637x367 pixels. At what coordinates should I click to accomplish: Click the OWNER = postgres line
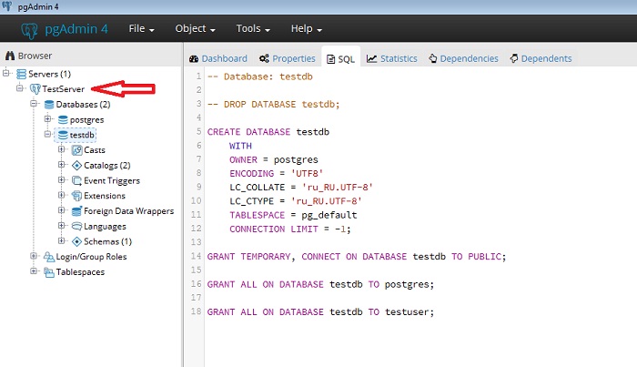click(x=274, y=159)
